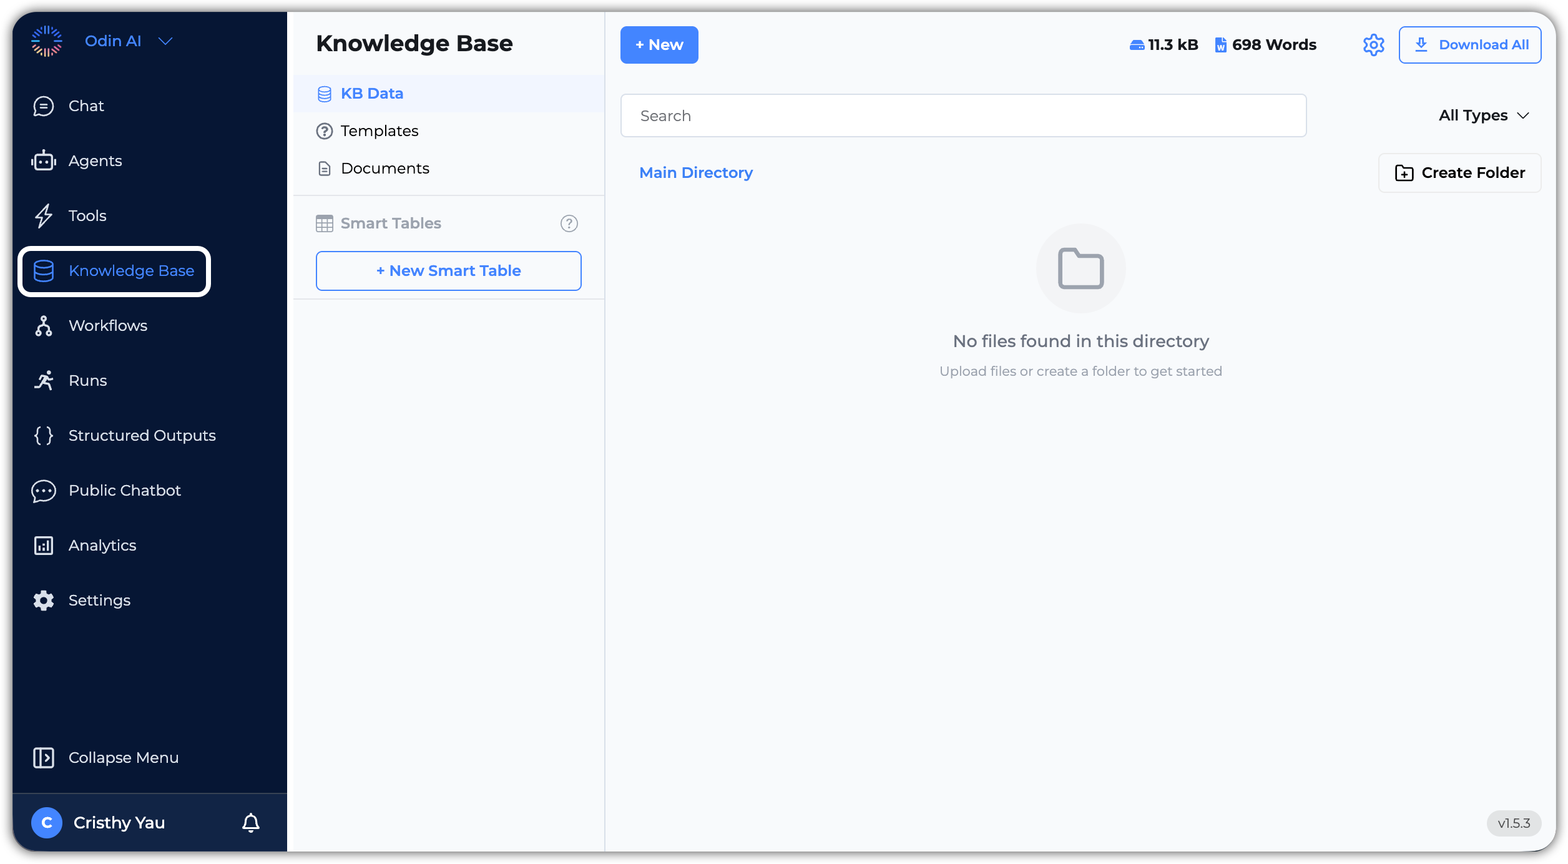The width and height of the screenshot is (1568, 864).
Task: Click the Download All button
Action: click(1470, 44)
